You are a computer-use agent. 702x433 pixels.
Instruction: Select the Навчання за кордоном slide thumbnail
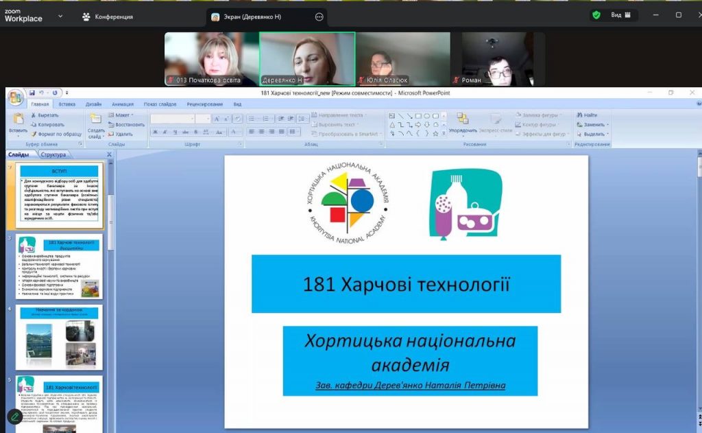59,336
